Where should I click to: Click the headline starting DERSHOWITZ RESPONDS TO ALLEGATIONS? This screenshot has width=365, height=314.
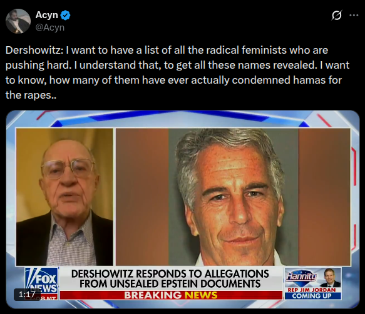[170, 278]
